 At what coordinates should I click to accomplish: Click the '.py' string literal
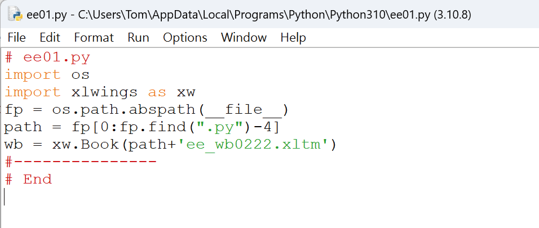pos(219,127)
